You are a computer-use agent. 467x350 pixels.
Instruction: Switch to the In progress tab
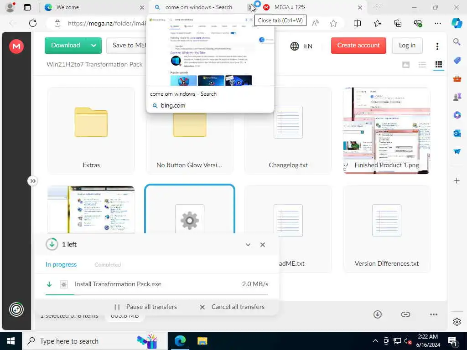[x=61, y=265]
